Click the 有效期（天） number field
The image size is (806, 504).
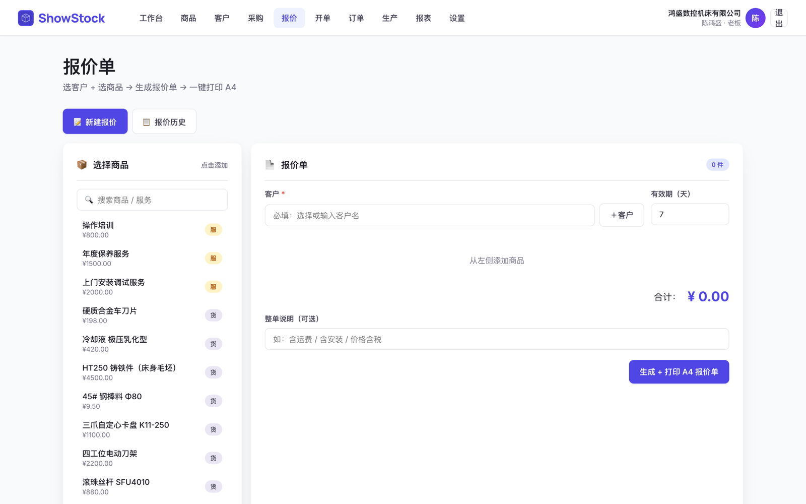click(690, 214)
